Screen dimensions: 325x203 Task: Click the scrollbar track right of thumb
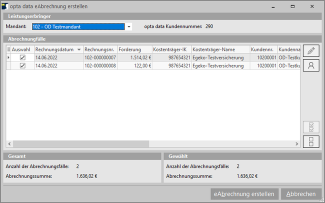225,144
